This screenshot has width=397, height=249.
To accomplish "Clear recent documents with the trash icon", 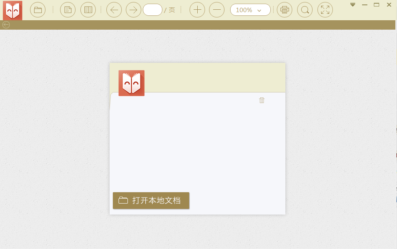I will pyautogui.click(x=262, y=100).
